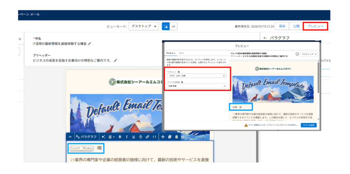Click the セグメント input field
This screenshot has height=174, width=350.
(x=197, y=76)
